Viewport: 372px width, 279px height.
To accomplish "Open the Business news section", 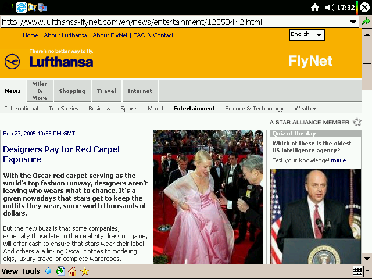I will [x=99, y=109].
